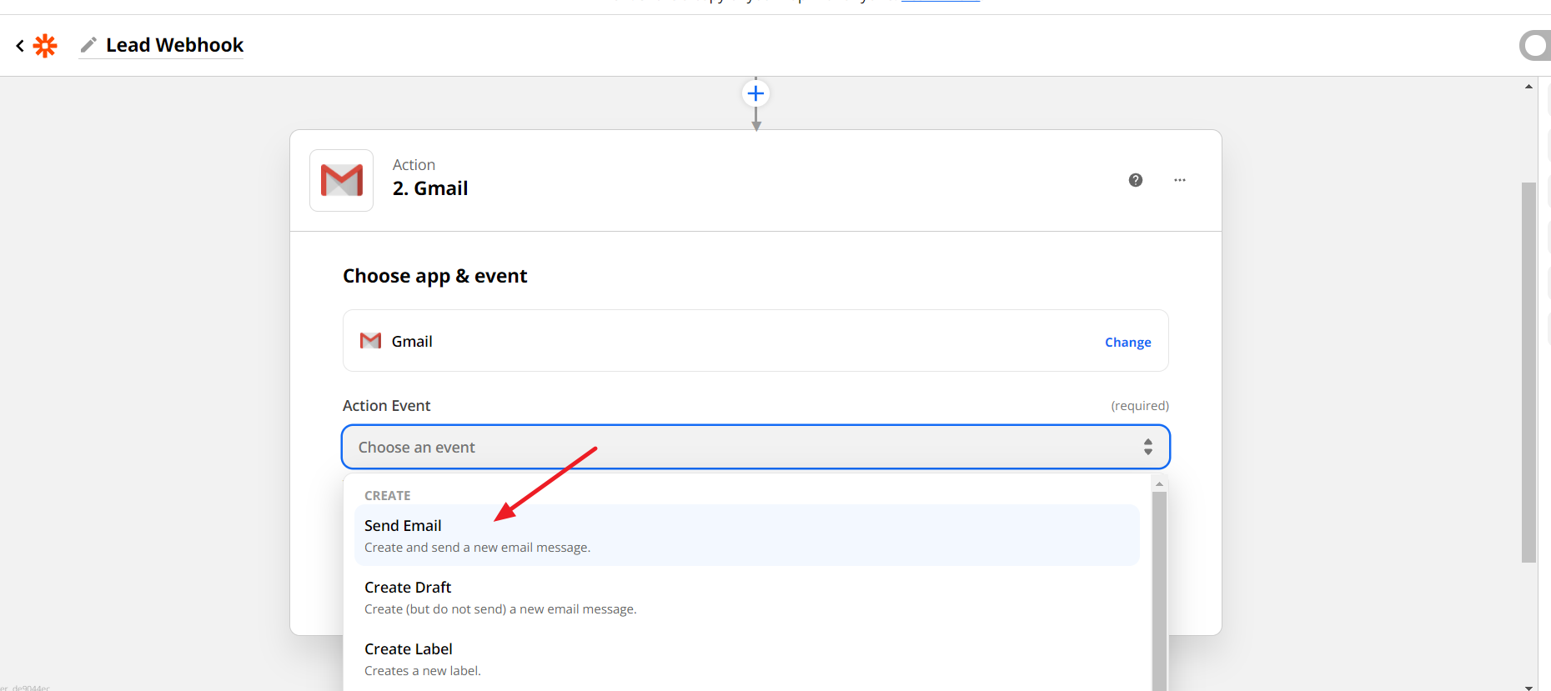
Task: Rename the Lead Webhook title
Action: 174,45
